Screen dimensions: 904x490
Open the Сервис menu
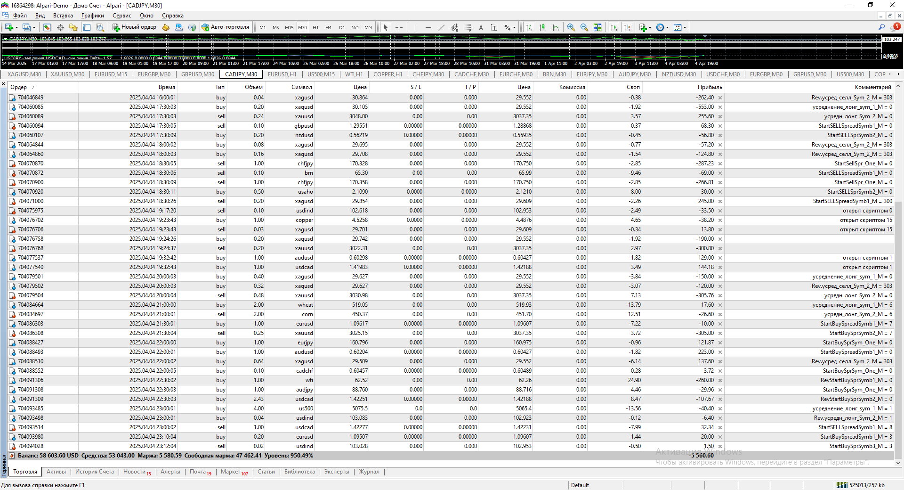[121, 16]
